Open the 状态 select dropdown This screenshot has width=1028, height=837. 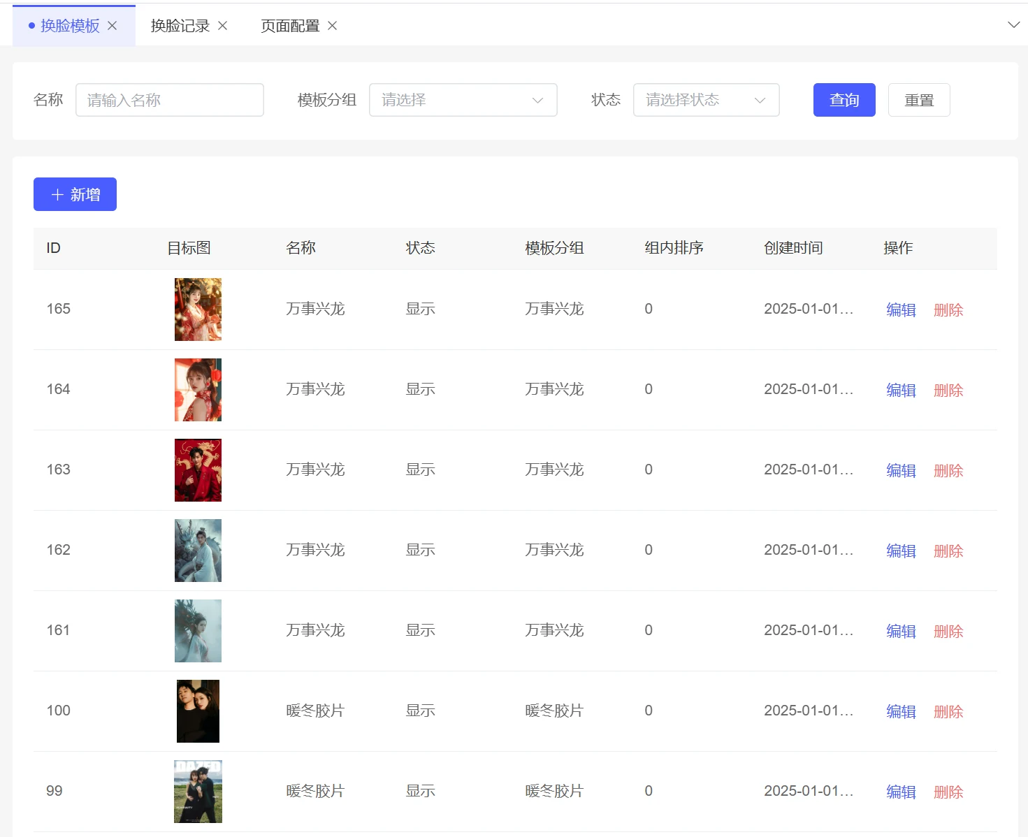(x=707, y=100)
